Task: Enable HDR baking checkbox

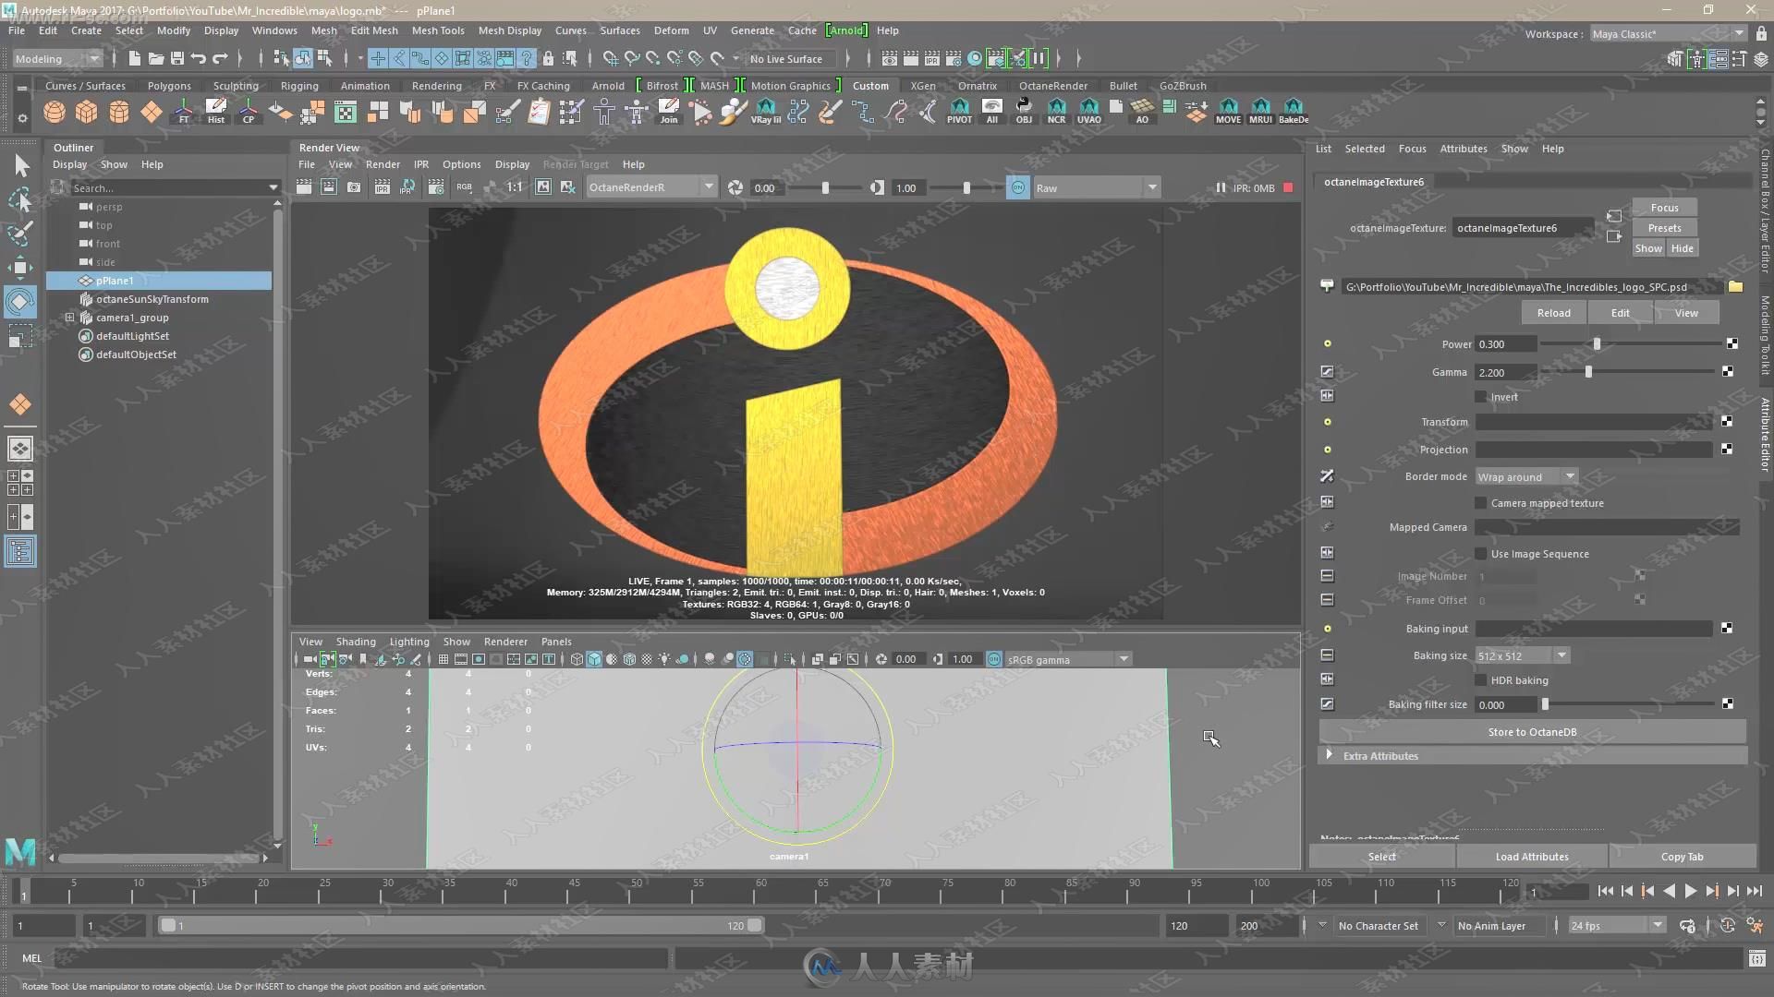Action: click(x=1481, y=680)
